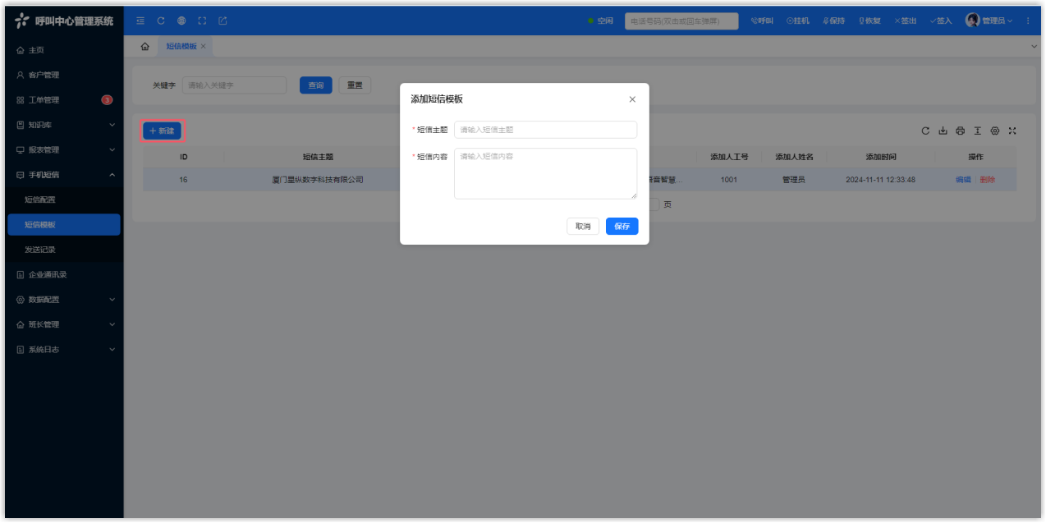Open the 管理员 user dropdown
The image size is (1046, 523).
(x=989, y=21)
